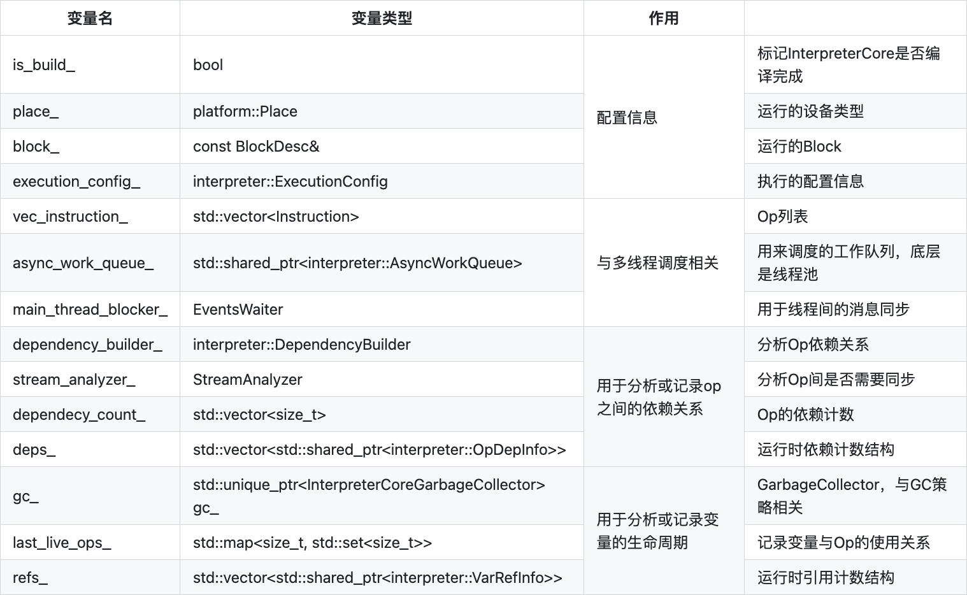Click the std::map<size_t, std::set<size_t>> type cell
Image resolution: width=967 pixels, height=595 pixels.
(382, 542)
